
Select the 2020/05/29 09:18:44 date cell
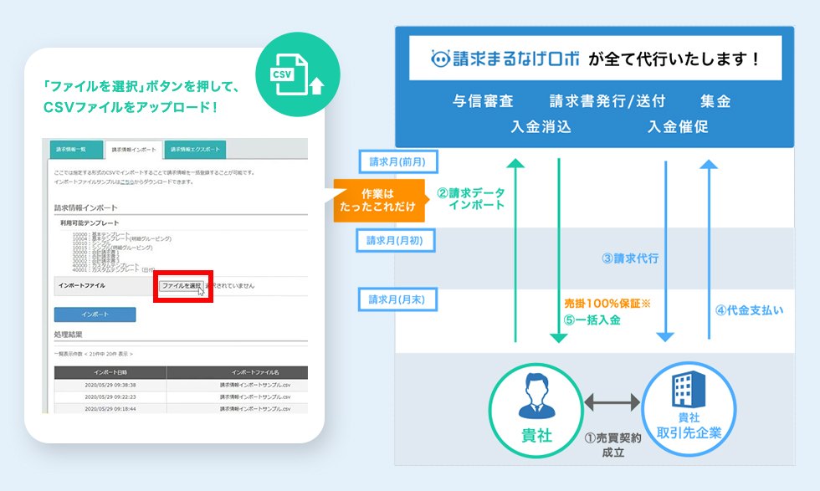[x=110, y=408]
